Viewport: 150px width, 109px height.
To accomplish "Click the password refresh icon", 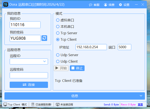I will (x=44, y=38).
